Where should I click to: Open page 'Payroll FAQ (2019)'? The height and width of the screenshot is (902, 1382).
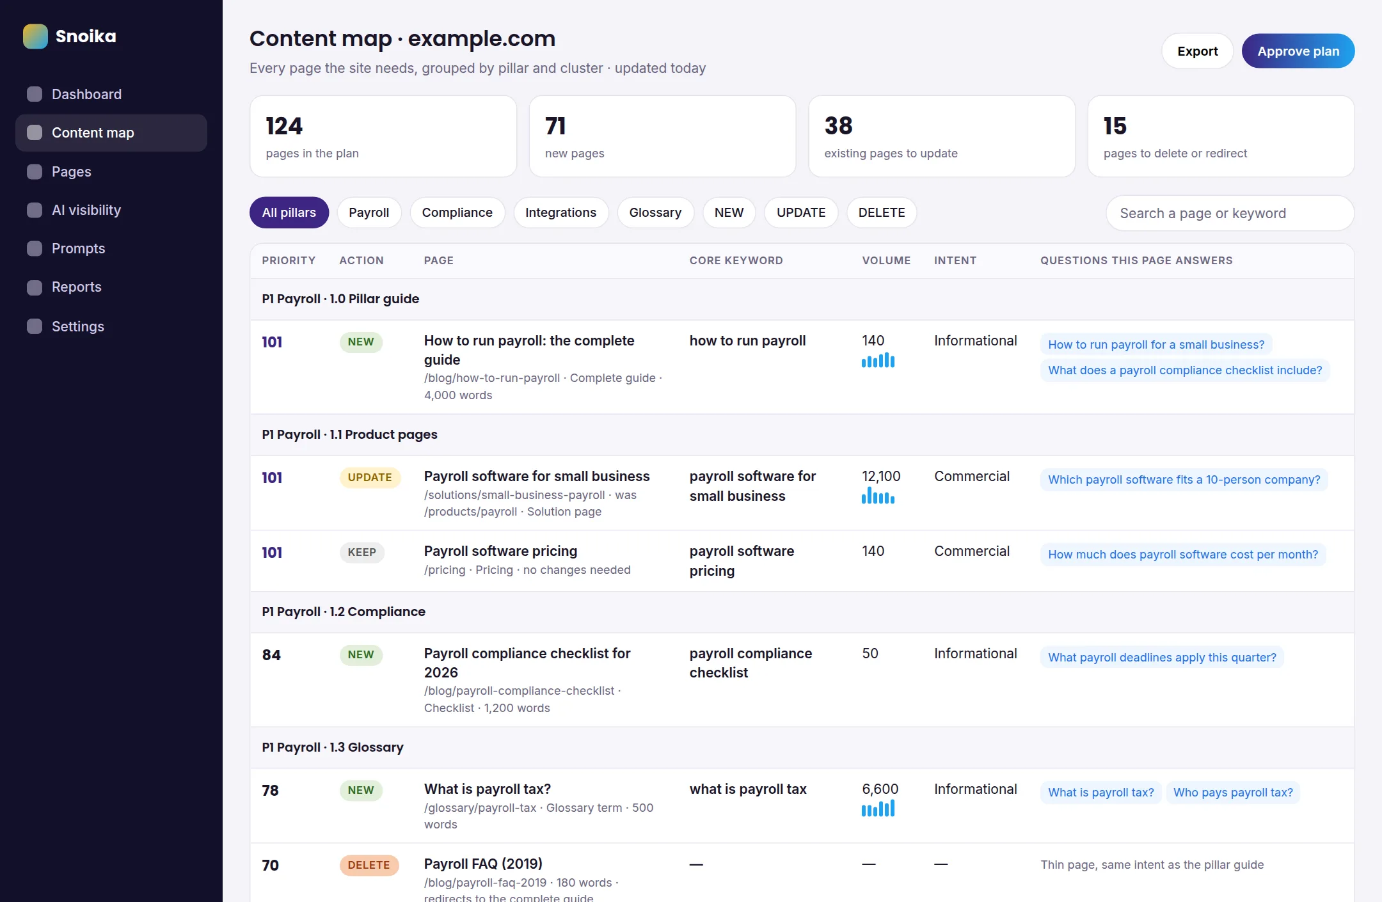coord(483,864)
